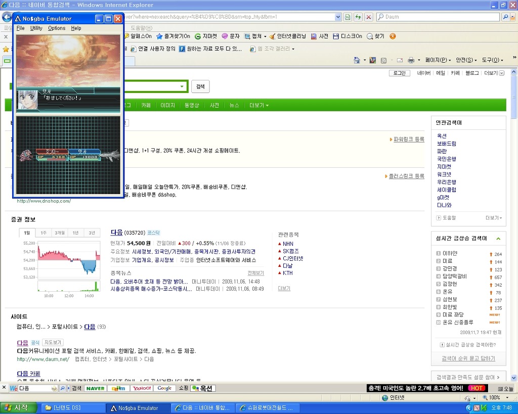The width and height of the screenshot is (518, 414).
Task: Select the 1주 stock chart tab
Action: (x=44, y=233)
